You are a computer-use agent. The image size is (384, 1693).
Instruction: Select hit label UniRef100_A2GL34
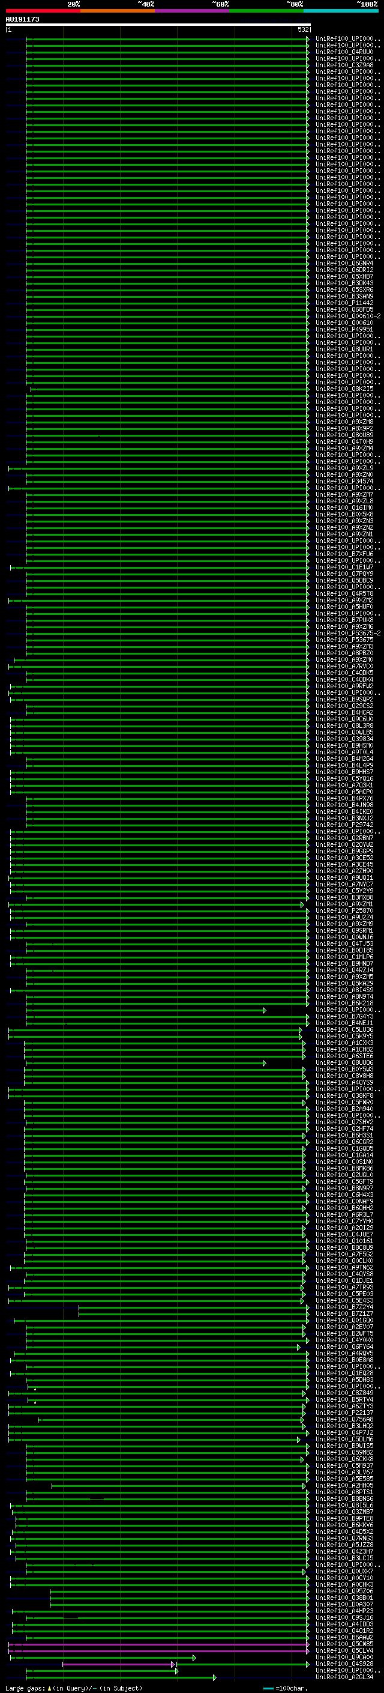[x=344, y=1677]
